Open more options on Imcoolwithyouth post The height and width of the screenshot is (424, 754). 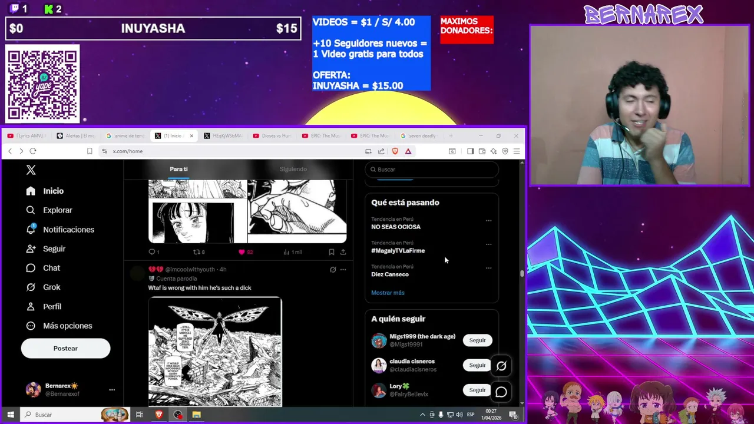[x=343, y=270]
